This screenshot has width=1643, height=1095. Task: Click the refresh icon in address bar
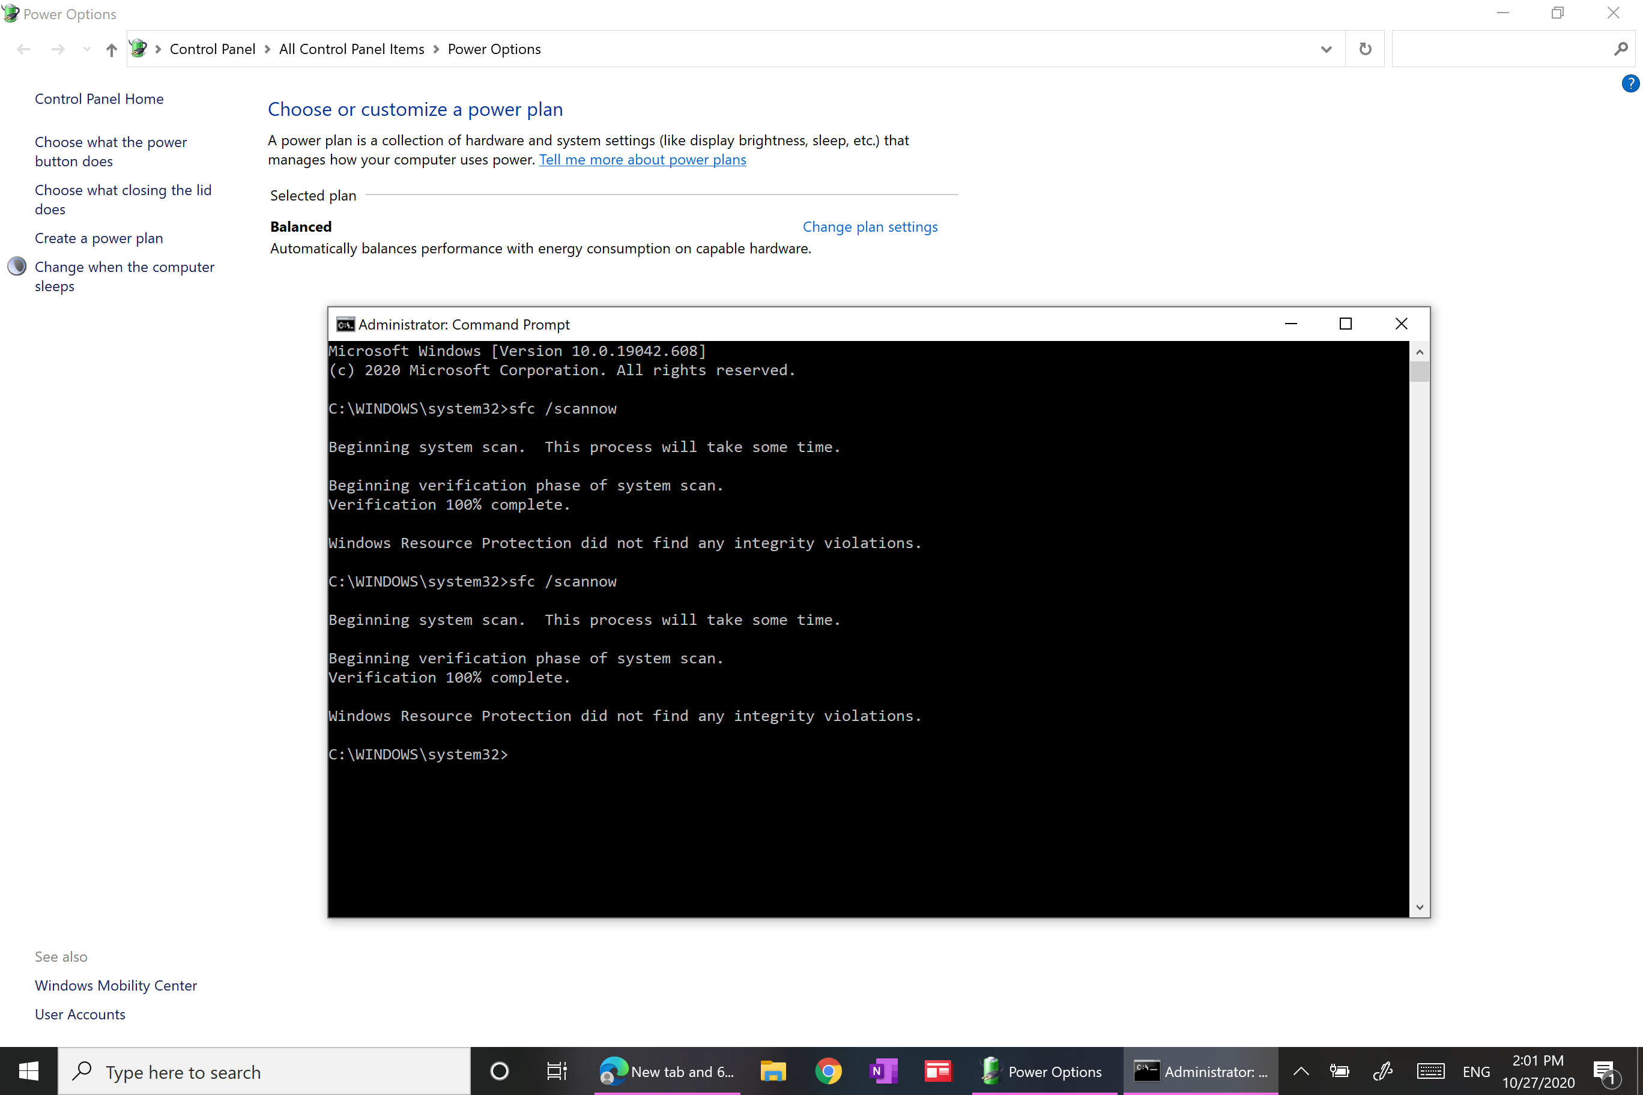coord(1365,49)
